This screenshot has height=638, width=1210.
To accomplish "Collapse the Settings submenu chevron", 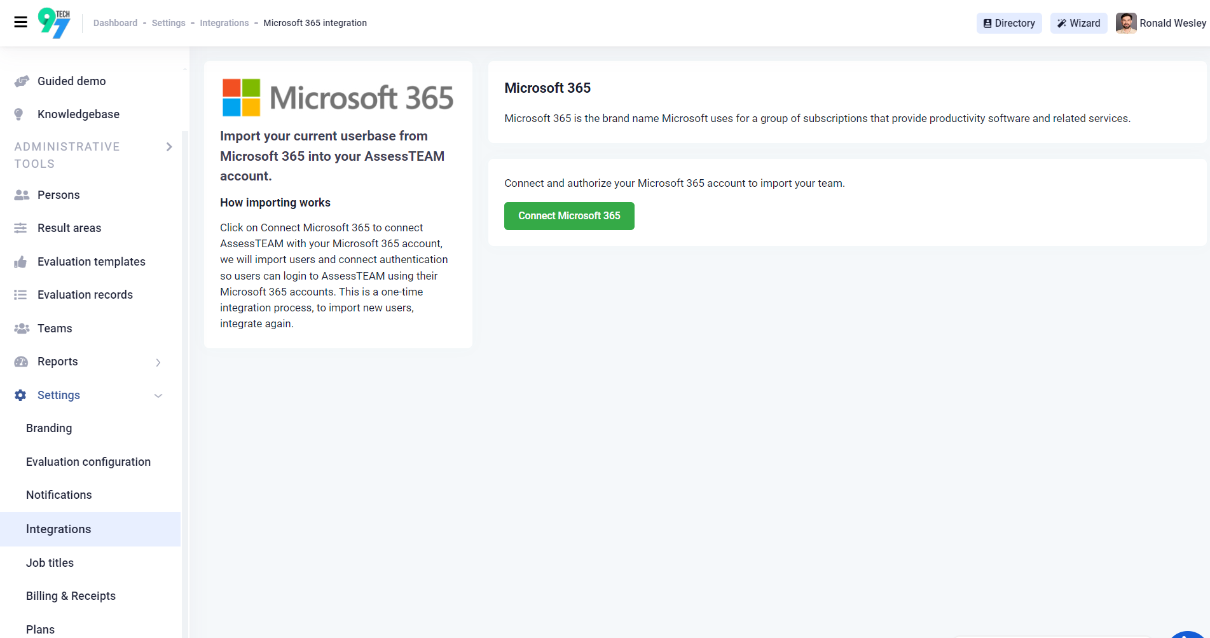I will [x=158, y=395].
